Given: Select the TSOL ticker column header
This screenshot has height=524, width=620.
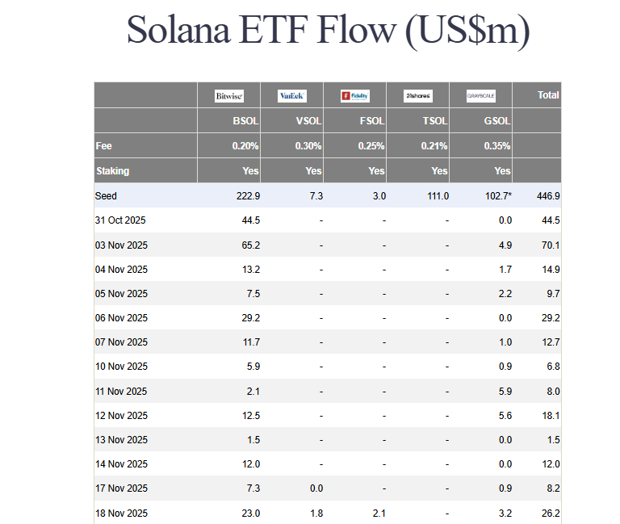Looking at the screenshot, I should point(434,121).
